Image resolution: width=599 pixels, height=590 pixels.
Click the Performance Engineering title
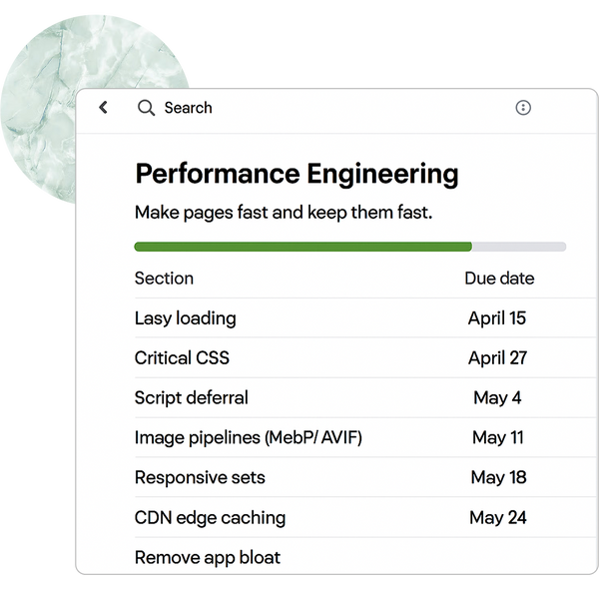(x=297, y=174)
